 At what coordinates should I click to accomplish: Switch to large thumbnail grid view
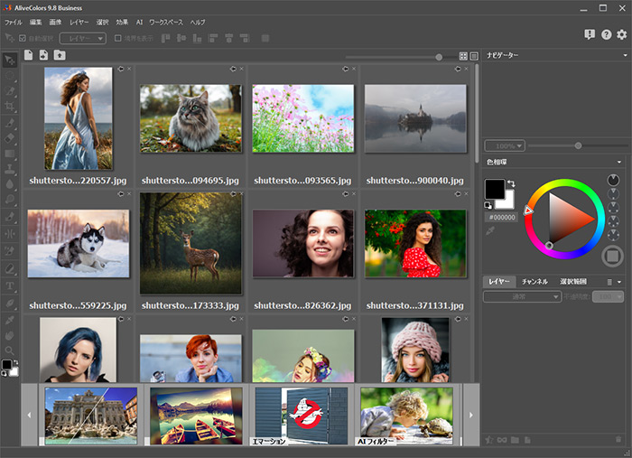[x=463, y=56]
